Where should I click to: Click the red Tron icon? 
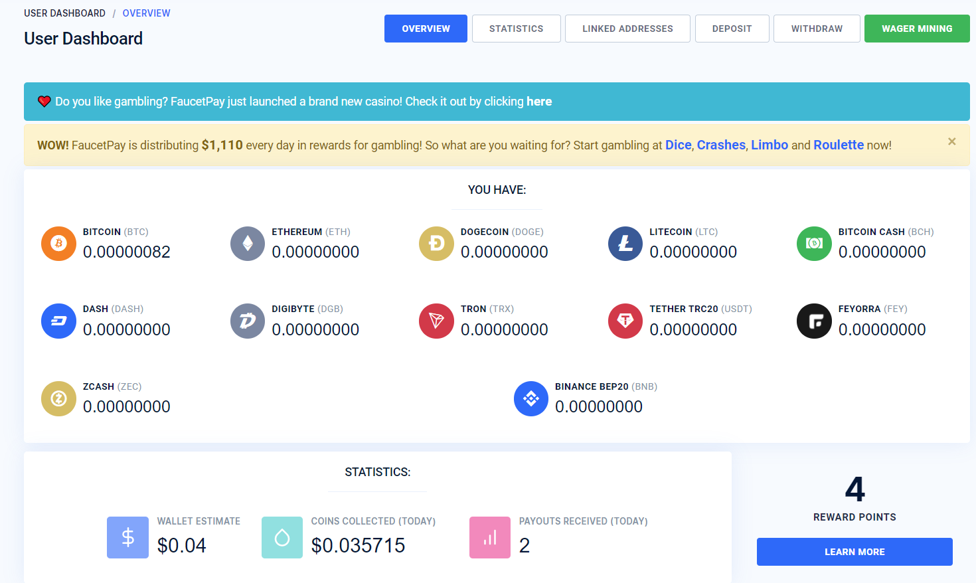[x=436, y=321]
